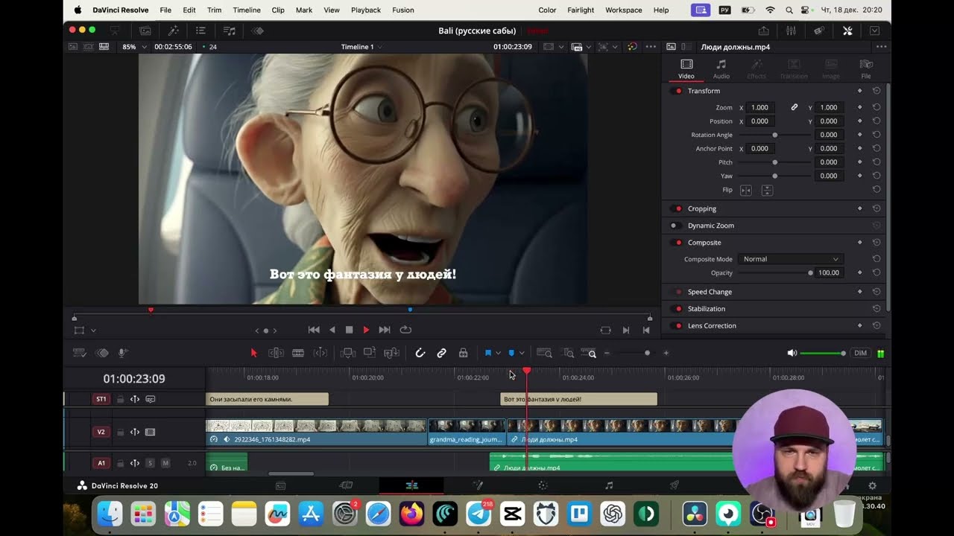Select the Blade Edit Mode tool

pyautogui.click(x=298, y=353)
